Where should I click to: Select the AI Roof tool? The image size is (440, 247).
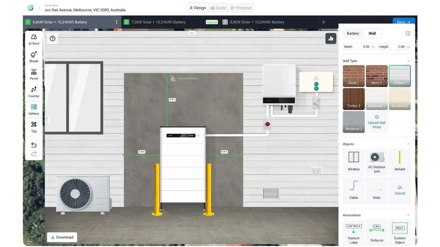point(34,39)
